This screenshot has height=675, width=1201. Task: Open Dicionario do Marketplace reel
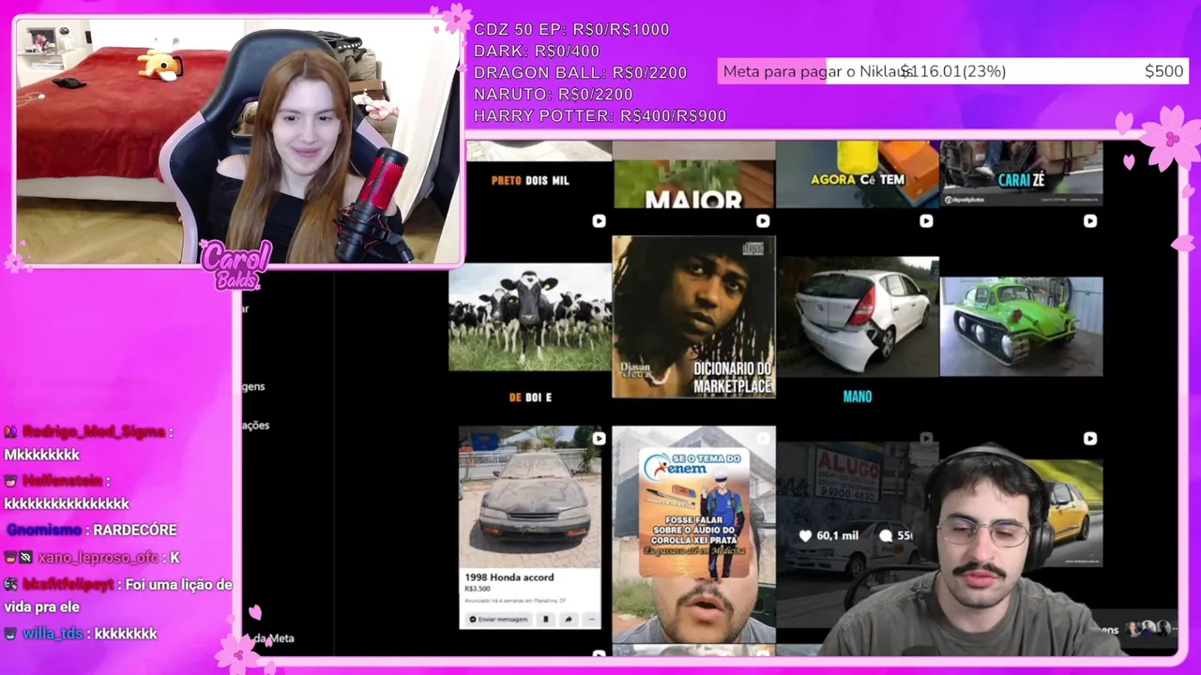pyautogui.click(x=693, y=317)
